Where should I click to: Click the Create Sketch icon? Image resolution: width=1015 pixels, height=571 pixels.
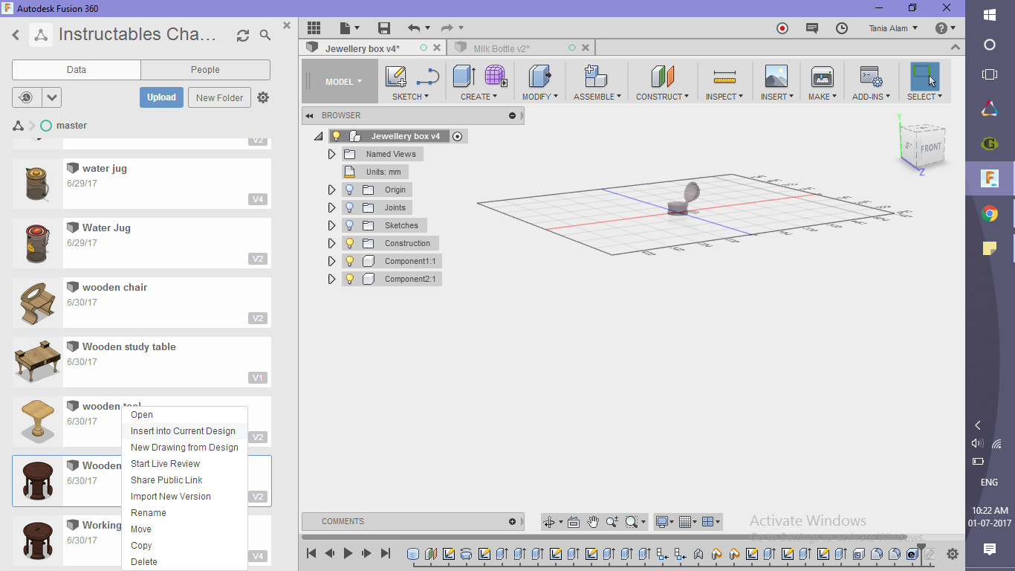click(396, 77)
